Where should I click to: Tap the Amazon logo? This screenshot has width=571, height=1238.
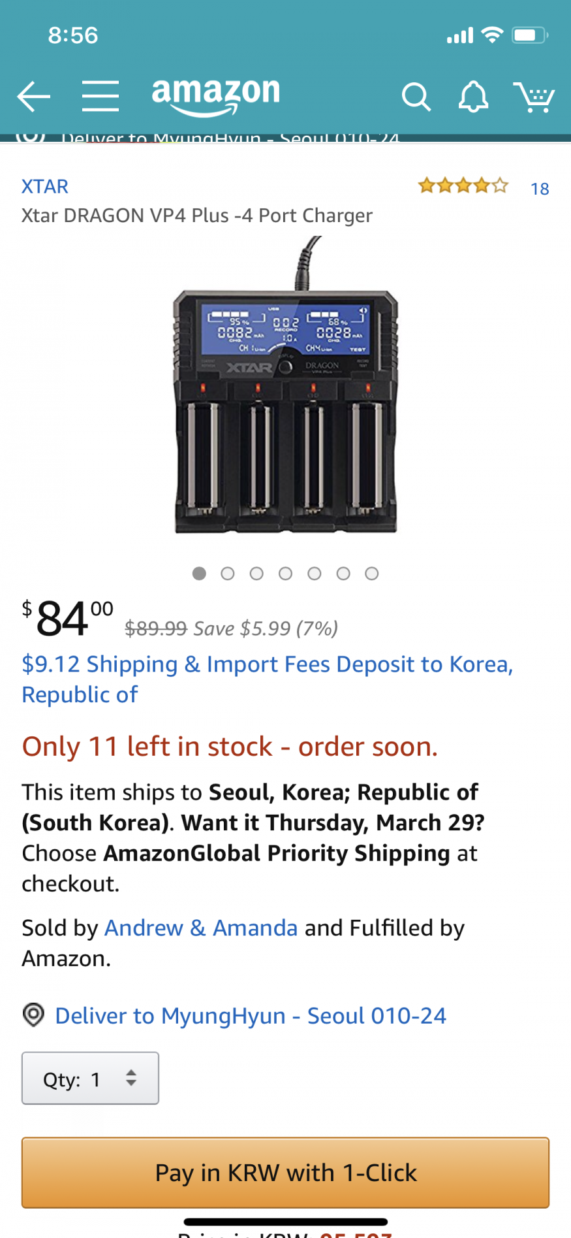coord(215,95)
